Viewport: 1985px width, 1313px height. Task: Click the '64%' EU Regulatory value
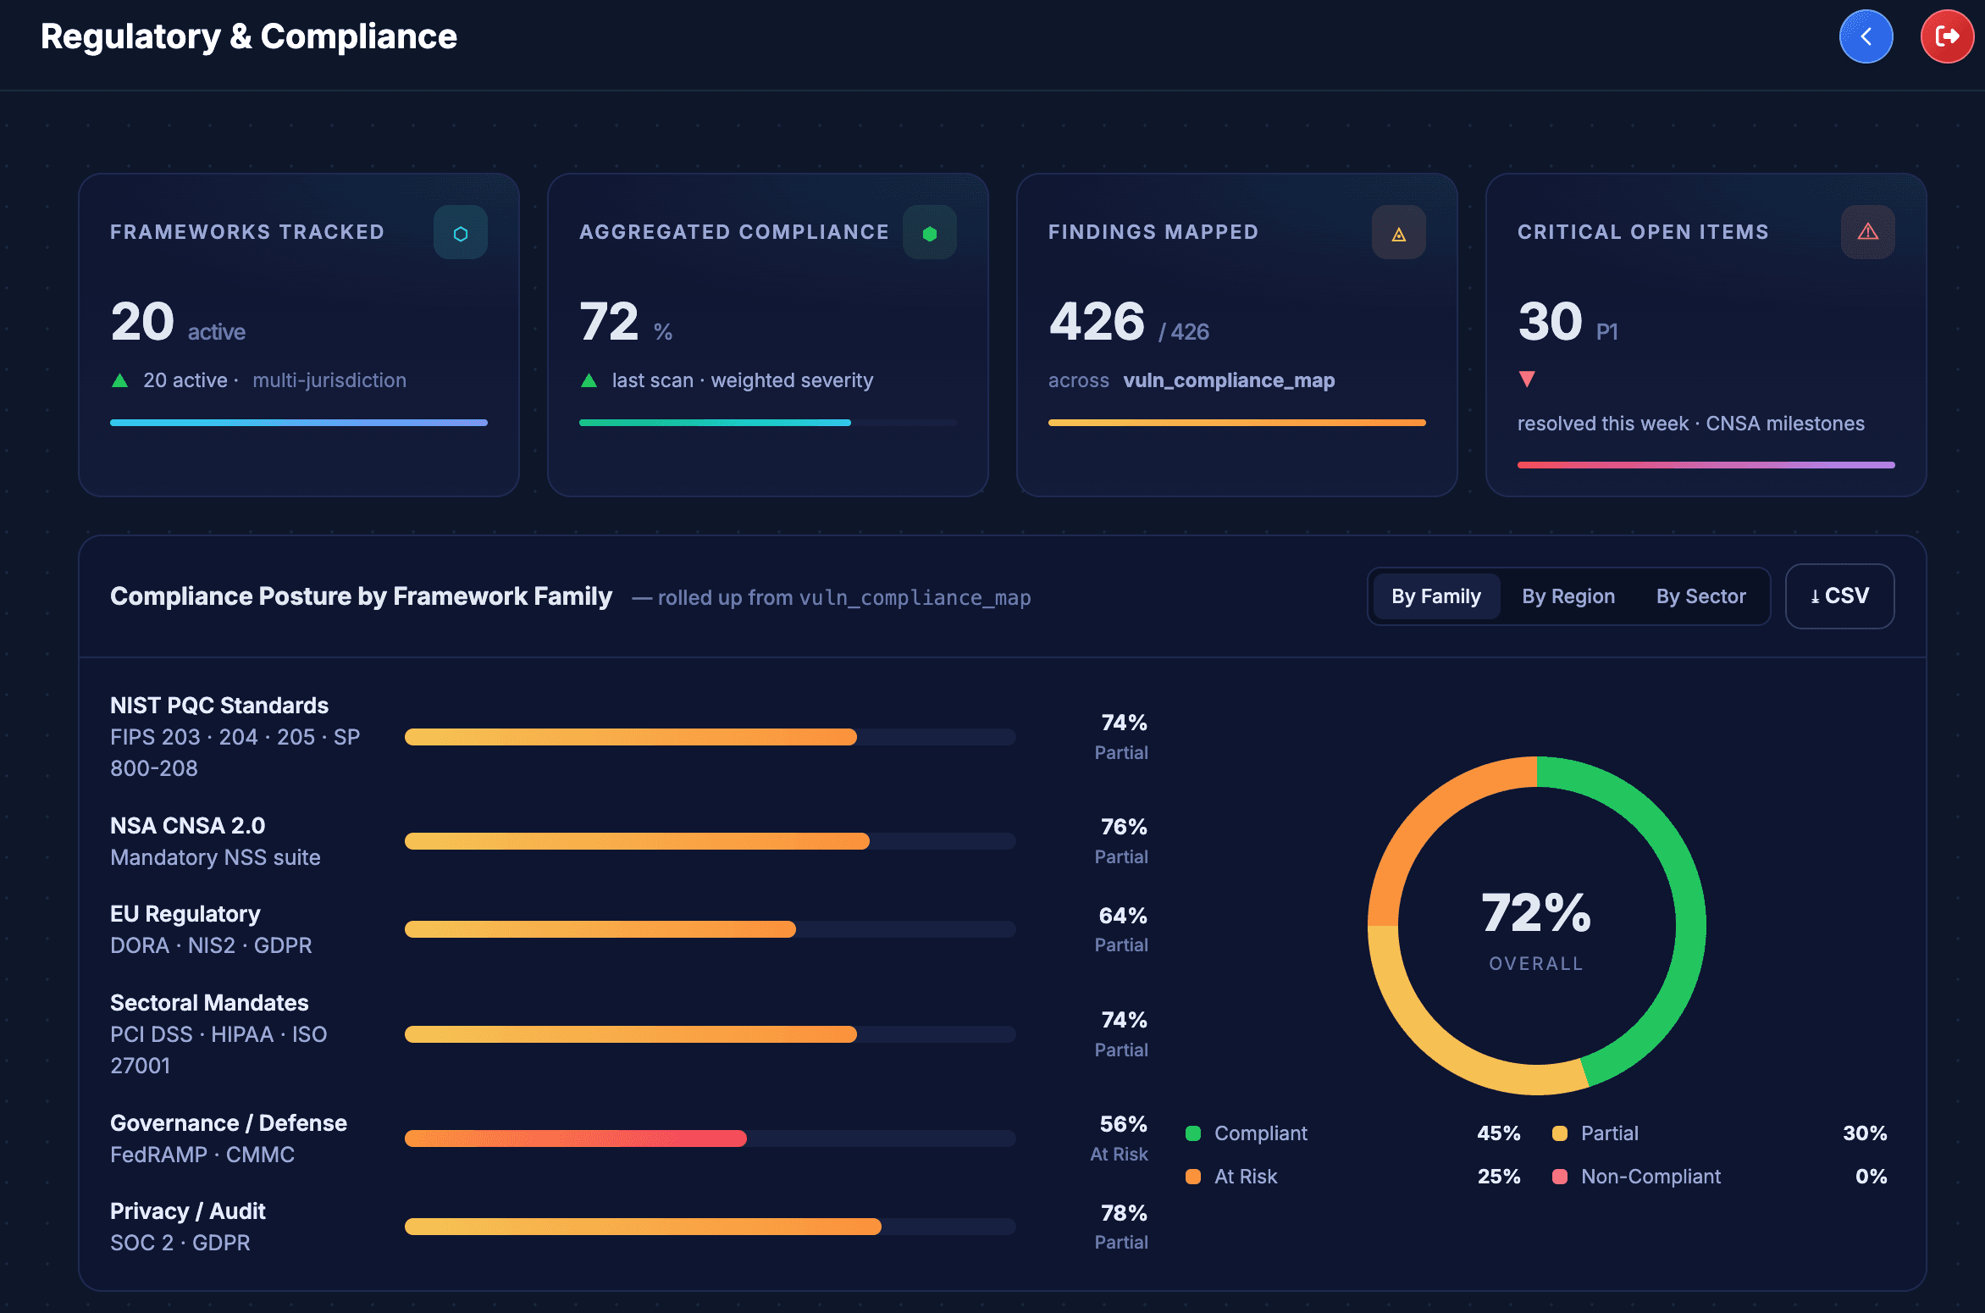(x=1123, y=916)
